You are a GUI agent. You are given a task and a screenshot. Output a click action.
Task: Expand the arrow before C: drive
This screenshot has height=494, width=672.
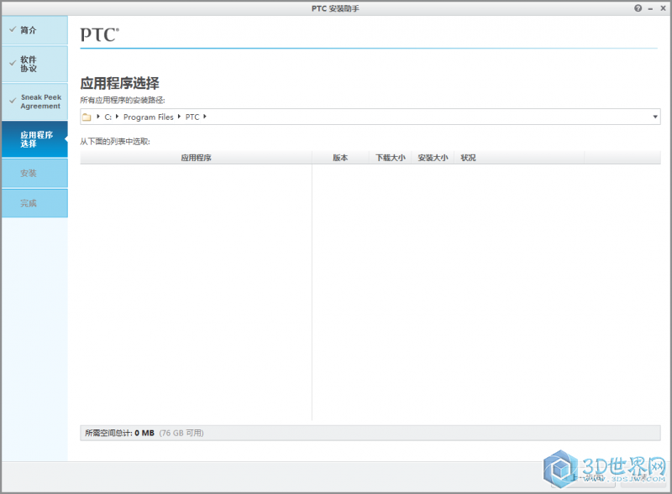click(98, 117)
